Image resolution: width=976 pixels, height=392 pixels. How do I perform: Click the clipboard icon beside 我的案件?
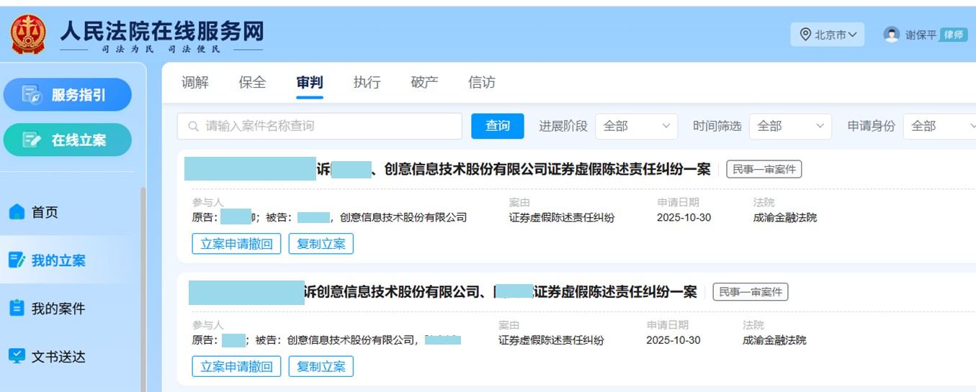[x=17, y=308]
